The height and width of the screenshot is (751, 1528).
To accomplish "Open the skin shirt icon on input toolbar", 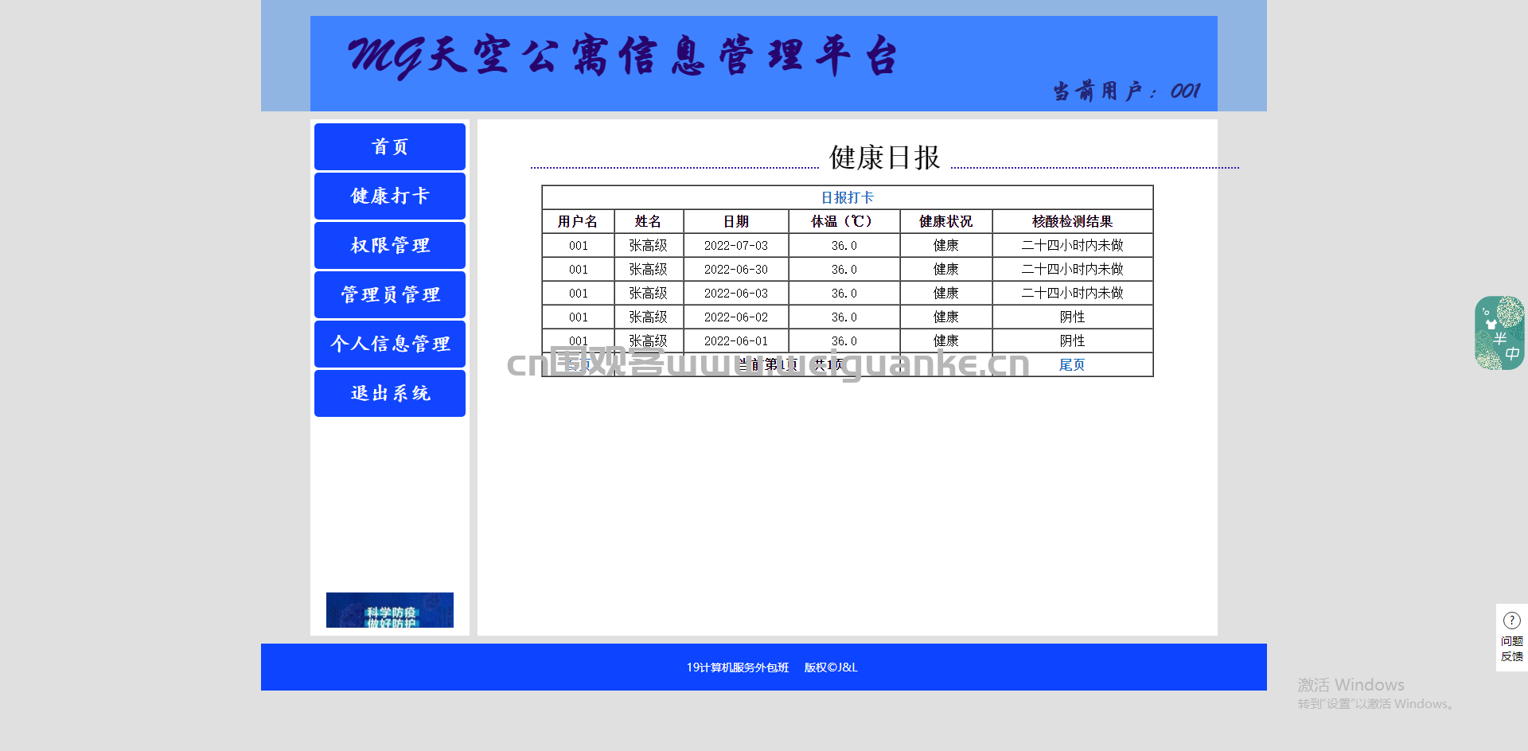I will tap(1491, 325).
